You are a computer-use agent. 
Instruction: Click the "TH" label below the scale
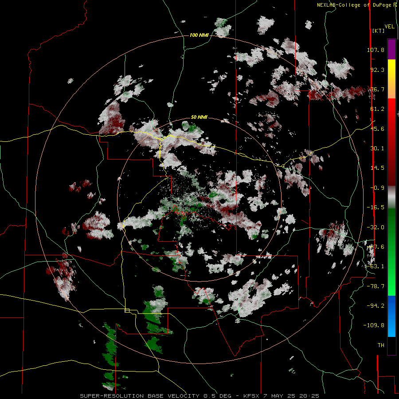coord(381,345)
